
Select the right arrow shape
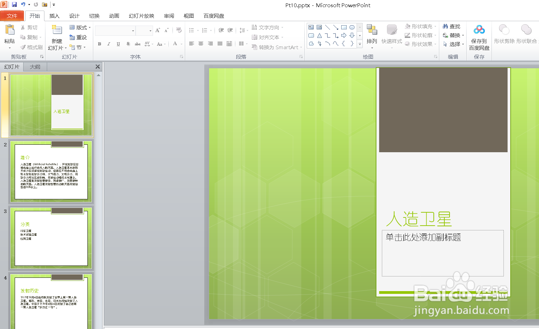tap(344, 35)
